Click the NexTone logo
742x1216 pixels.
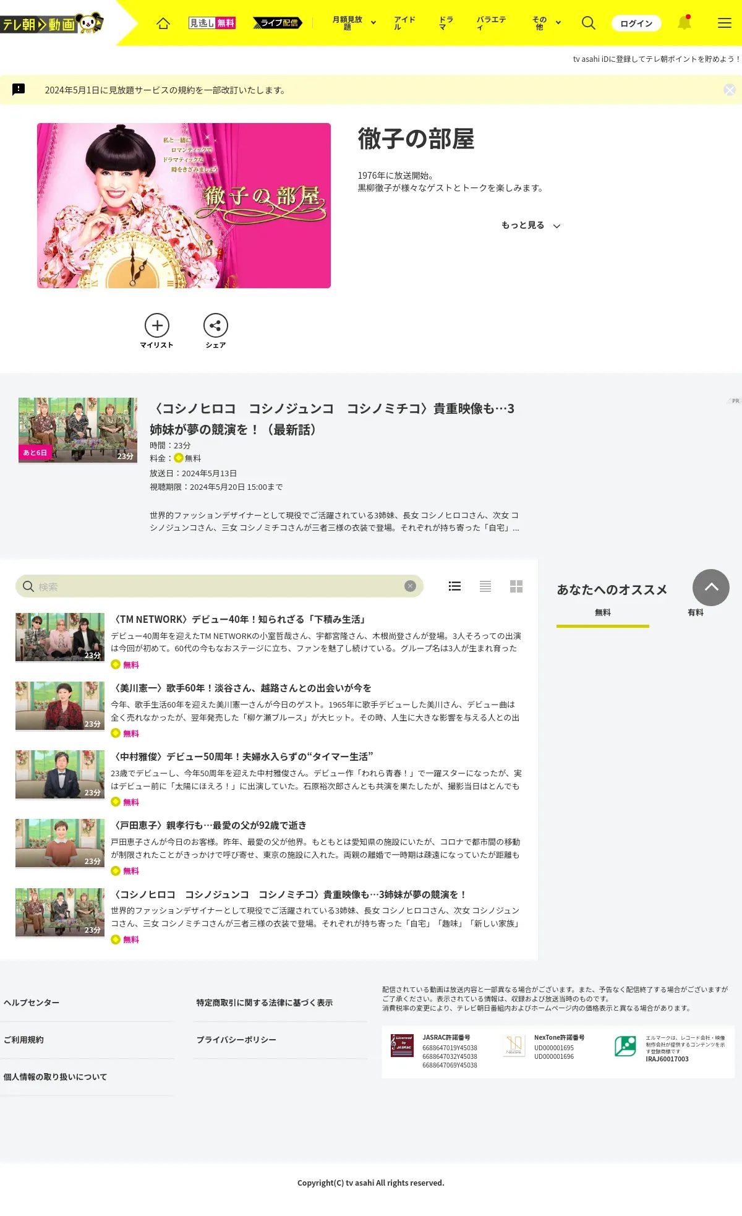click(x=514, y=1046)
